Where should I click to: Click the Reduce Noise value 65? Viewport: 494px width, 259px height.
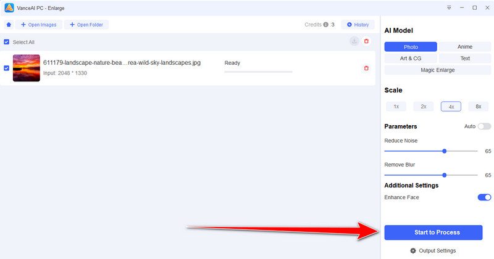pyautogui.click(x=488, y=151)
